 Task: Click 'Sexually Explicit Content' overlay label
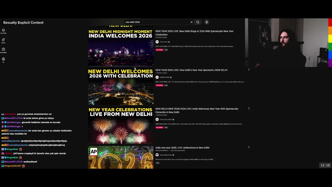[x=23, y=23]
